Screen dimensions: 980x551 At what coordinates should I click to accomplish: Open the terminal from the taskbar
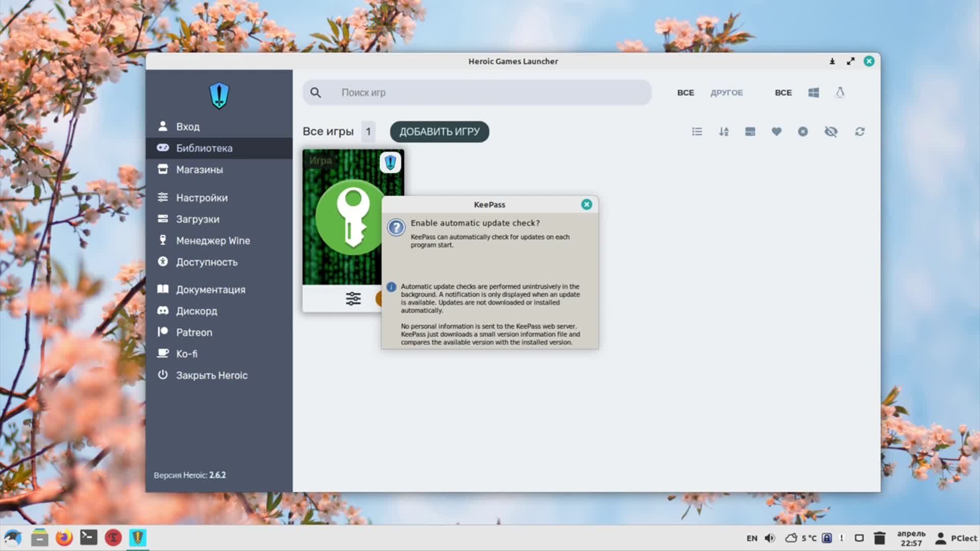88,538
